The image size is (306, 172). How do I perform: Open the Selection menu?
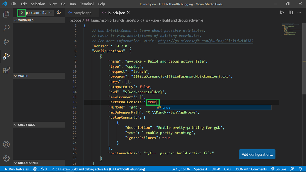(38, 4)
